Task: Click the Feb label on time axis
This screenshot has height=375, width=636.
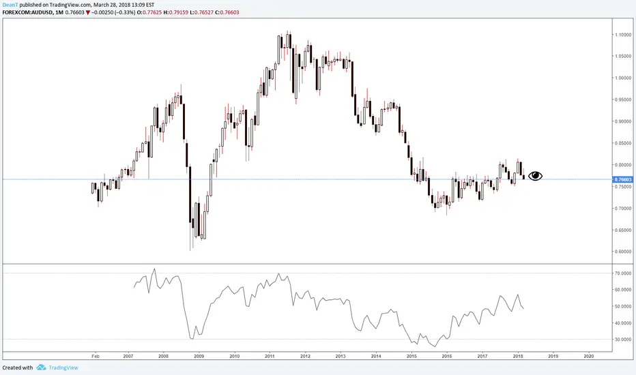Action: [x=96, y=357]
